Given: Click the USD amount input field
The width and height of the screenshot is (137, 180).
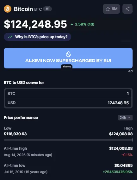Looking at the screenshot, I should coord(68,103).
